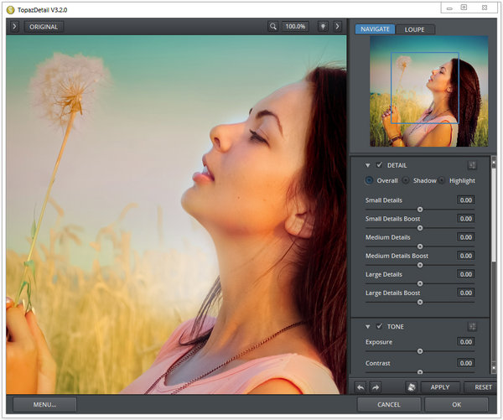Open the MENU... button
The image size is (503, 420).
pyautogui.click(x=44, y=404)
